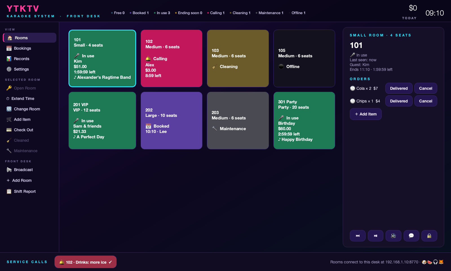The height and width of the screenshot is (271, 451).
Task: Cancel the Chips order
Action: [426, 101]
